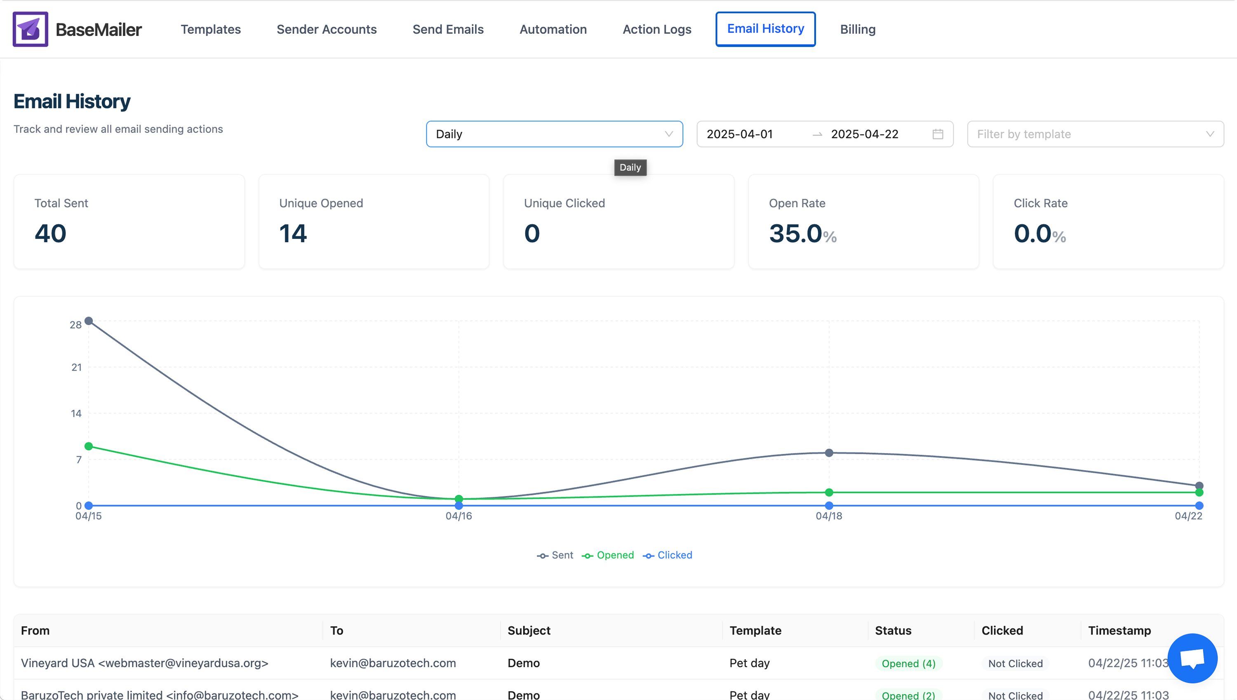This screenshot has height=700, width=1237.
Task: Open the Billing page
Action: 857,29
